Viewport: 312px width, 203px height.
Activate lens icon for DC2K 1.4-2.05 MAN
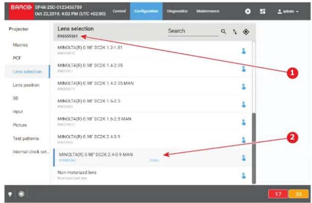click(244, 86)
